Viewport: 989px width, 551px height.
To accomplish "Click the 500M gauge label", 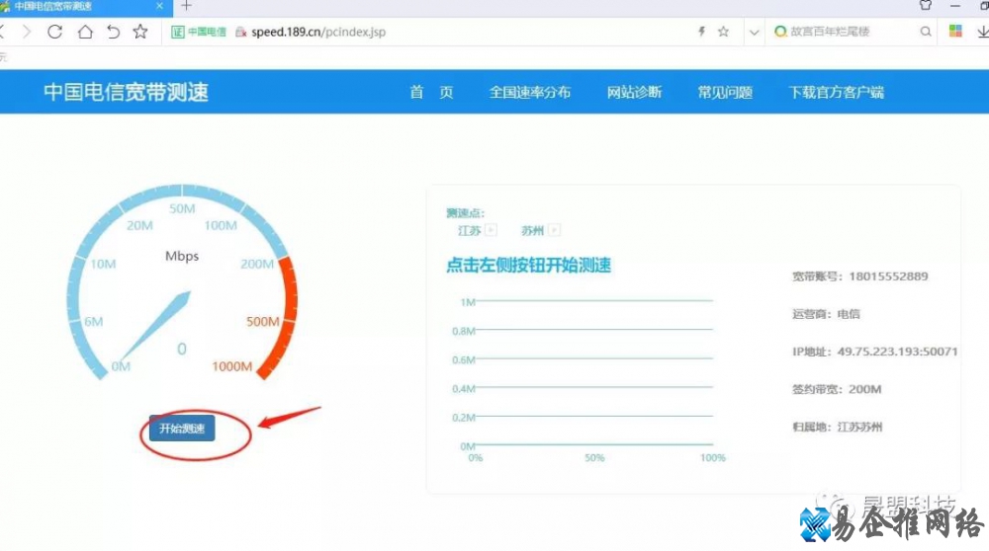I will [x=262, y=322].
